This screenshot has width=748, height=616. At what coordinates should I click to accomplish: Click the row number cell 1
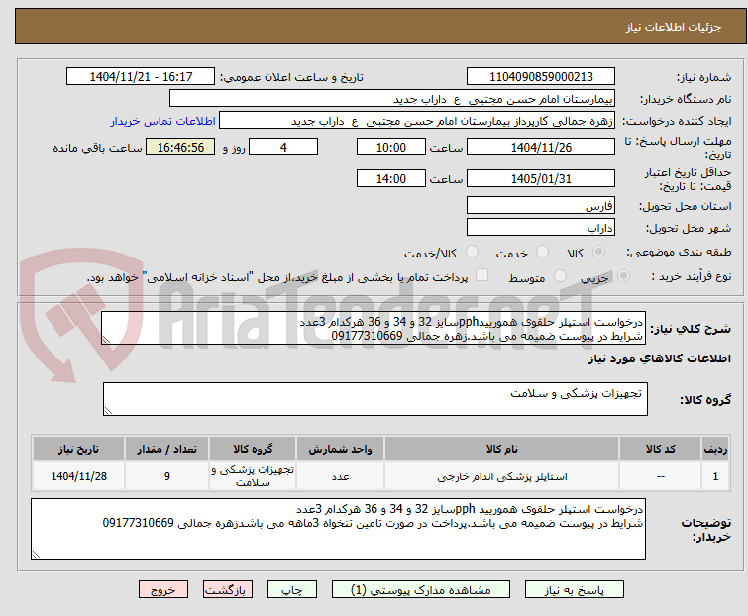point(715,476)
